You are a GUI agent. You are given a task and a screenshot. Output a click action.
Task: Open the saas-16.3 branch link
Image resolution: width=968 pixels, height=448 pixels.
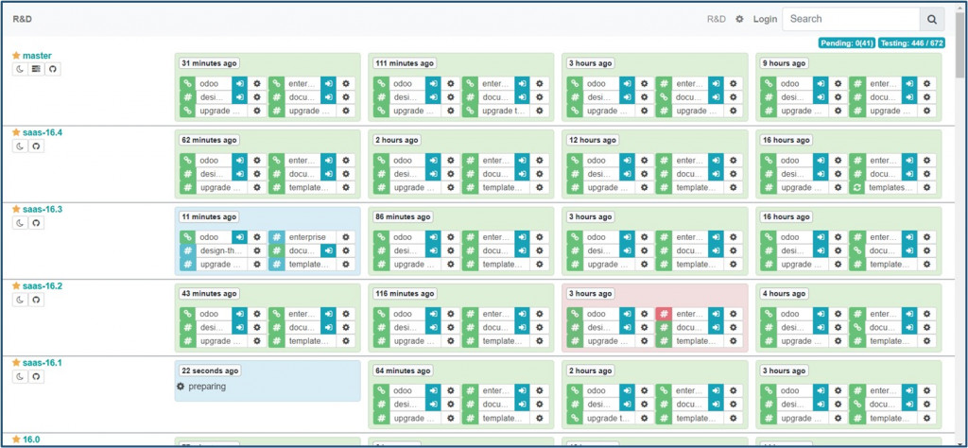click(43, 209)
